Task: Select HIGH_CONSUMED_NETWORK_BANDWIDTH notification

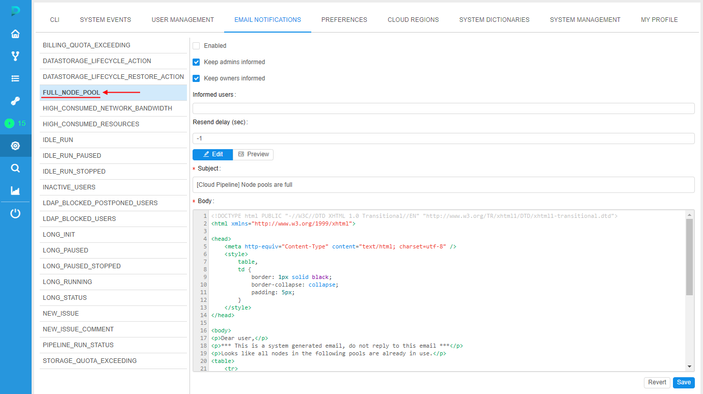Action: 113,108
